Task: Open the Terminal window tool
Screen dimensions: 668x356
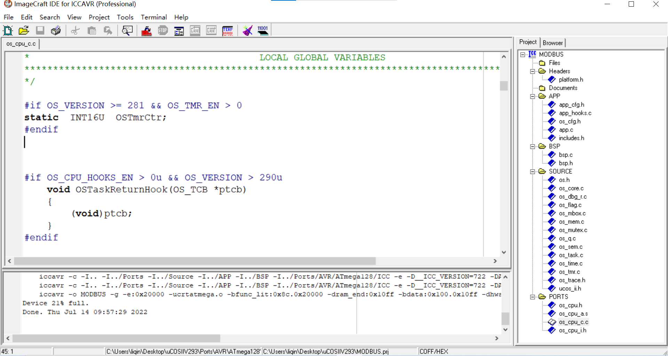Action: pyautogui.click(x=228, y=31)
